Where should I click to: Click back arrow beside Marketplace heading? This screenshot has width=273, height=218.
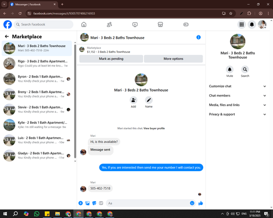[x=7, y=37]
